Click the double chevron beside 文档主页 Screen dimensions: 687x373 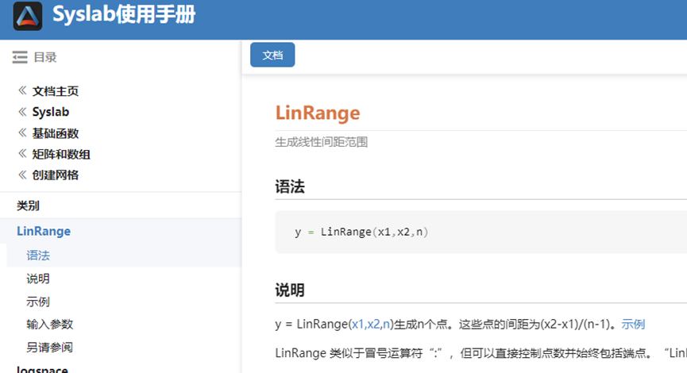point(22,90)
